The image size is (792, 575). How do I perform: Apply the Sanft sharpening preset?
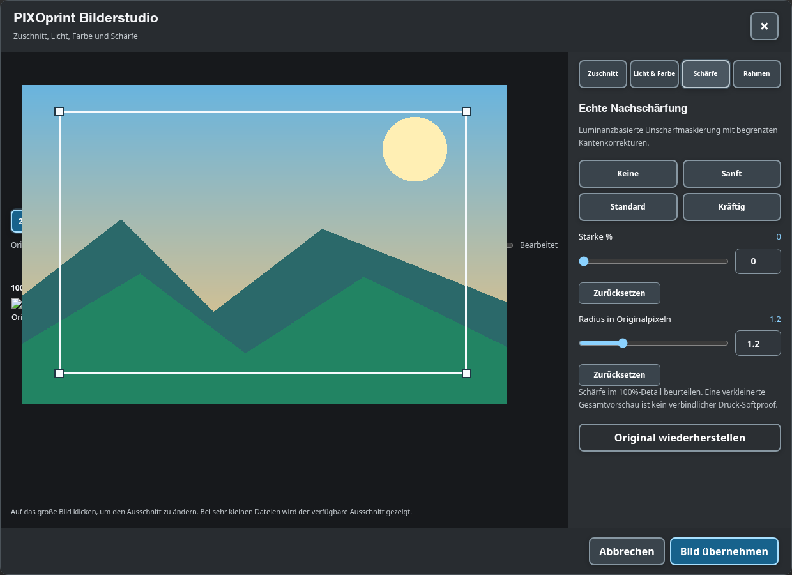pyautogui.click(x=732, y=174)
